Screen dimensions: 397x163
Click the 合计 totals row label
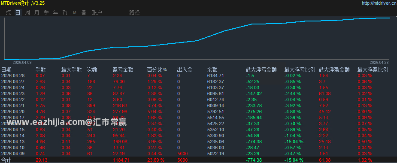pyautogui.click(x=6, y=160)
